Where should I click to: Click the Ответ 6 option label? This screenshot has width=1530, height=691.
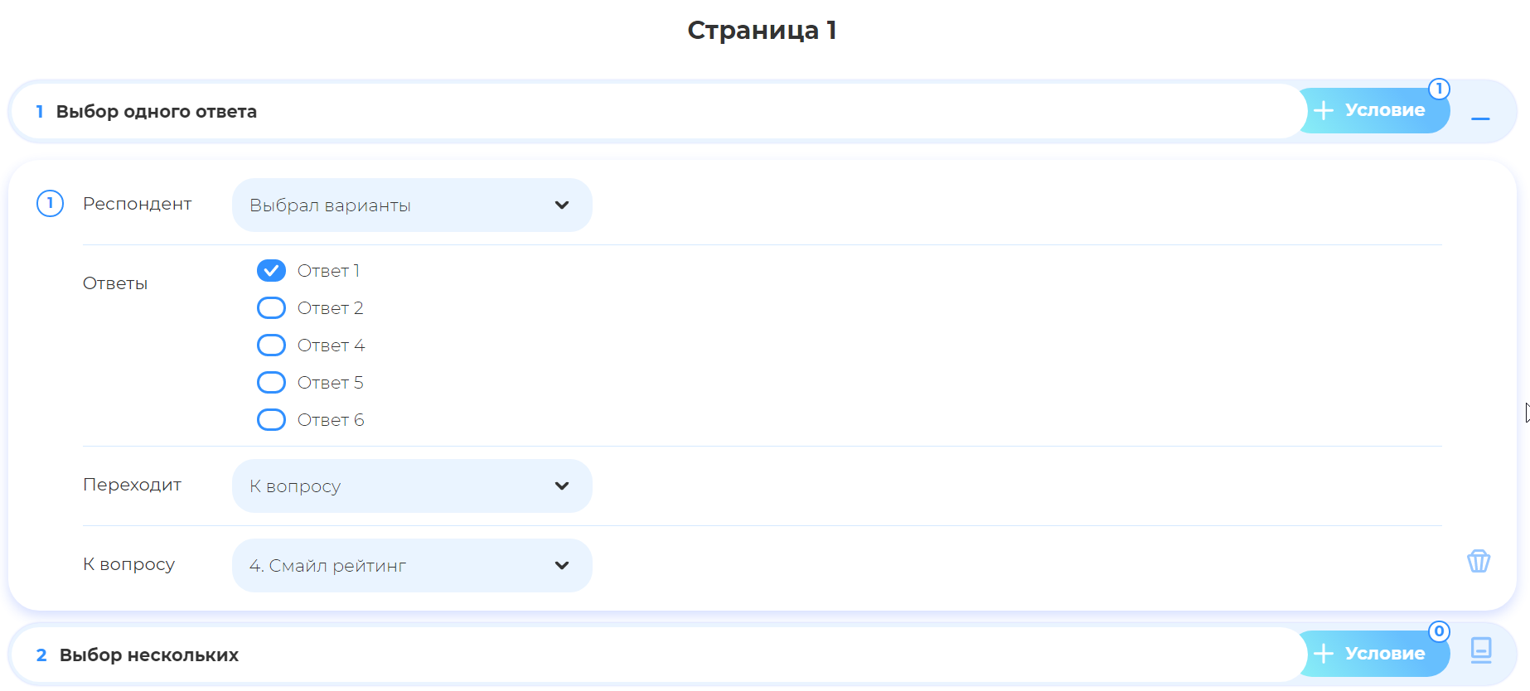331,420
